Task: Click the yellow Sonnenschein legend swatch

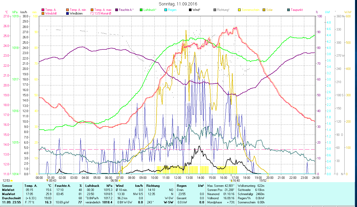Action: coord(239,10)
